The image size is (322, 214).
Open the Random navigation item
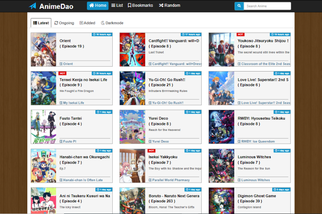[169, 6]
